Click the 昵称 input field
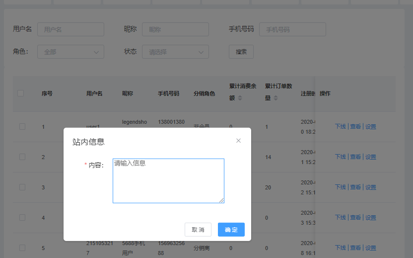 tap(175, 29)
